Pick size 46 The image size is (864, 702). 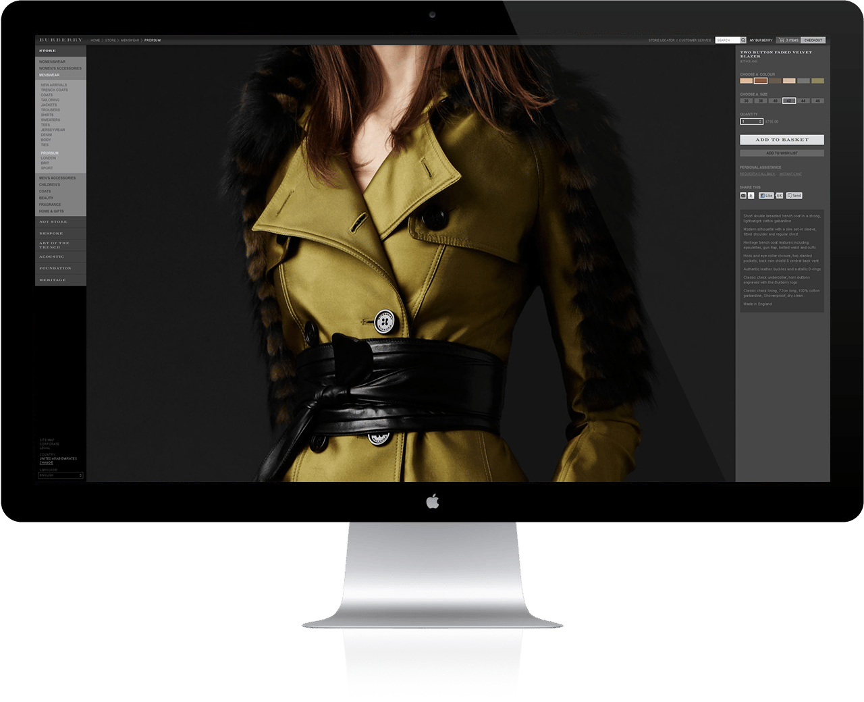tap(817, 101)
